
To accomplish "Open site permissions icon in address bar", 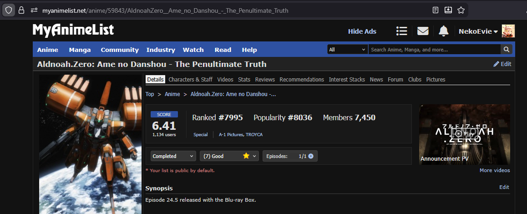I will coord(34,10).
